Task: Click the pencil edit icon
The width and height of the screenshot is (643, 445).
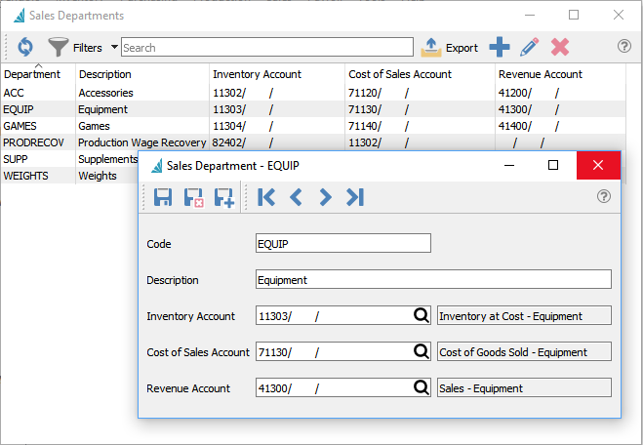Action: [x=529, y=47]
